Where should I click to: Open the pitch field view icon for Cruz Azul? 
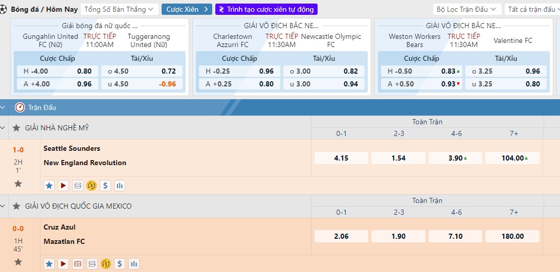click(78, 264)
